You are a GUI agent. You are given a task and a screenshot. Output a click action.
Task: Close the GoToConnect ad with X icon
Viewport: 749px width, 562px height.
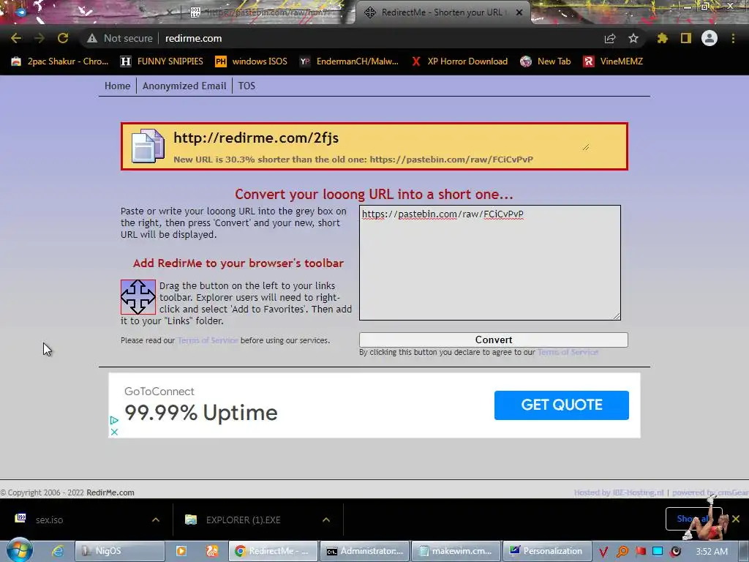click(114, 432)
